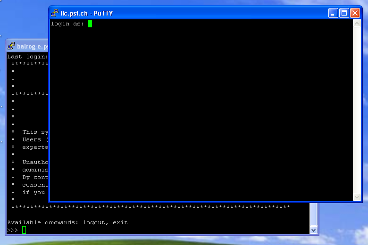Click 'Available commands: logout, exit' line
Viewport: 368px width, 245px height.
pos(67,222)
